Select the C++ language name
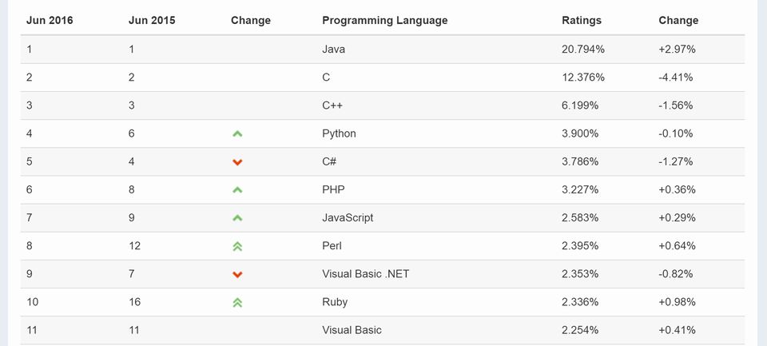Viewport: 767px width, 346px height. point(332,105)
